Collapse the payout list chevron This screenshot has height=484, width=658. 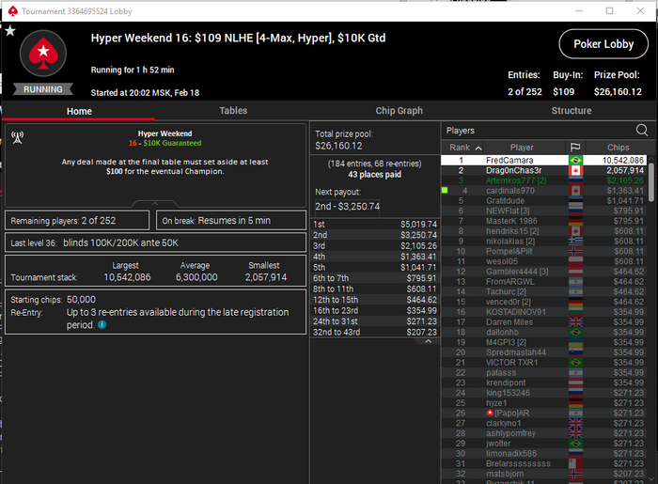(x=428, y=341)
